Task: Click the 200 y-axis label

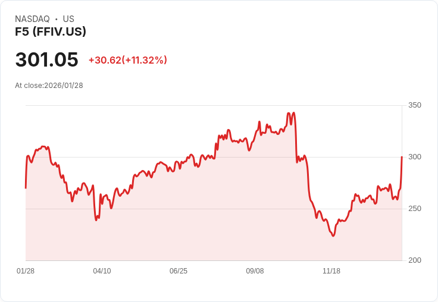Action: pos(414,260)
